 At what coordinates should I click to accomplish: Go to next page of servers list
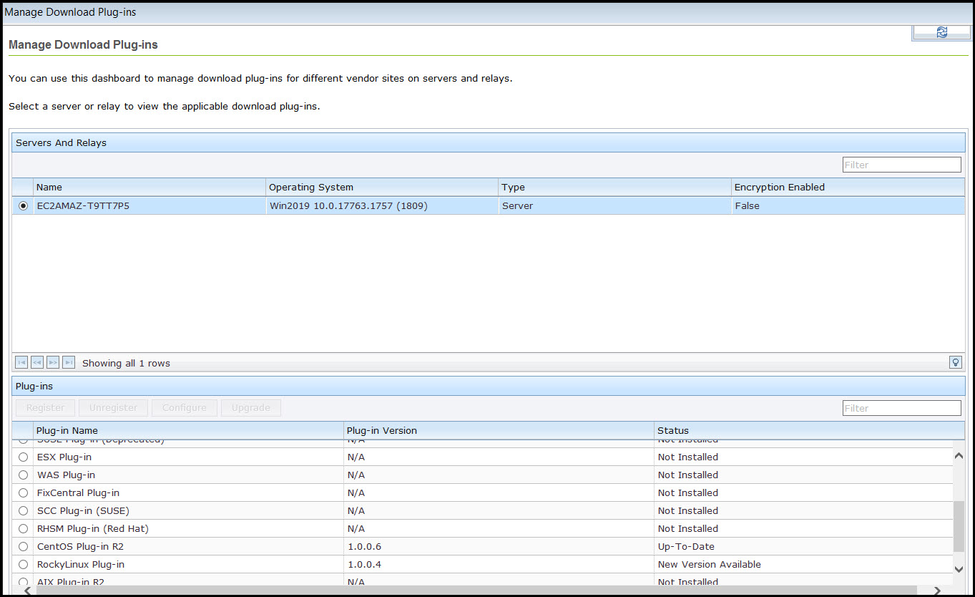(x=53, y=363)
